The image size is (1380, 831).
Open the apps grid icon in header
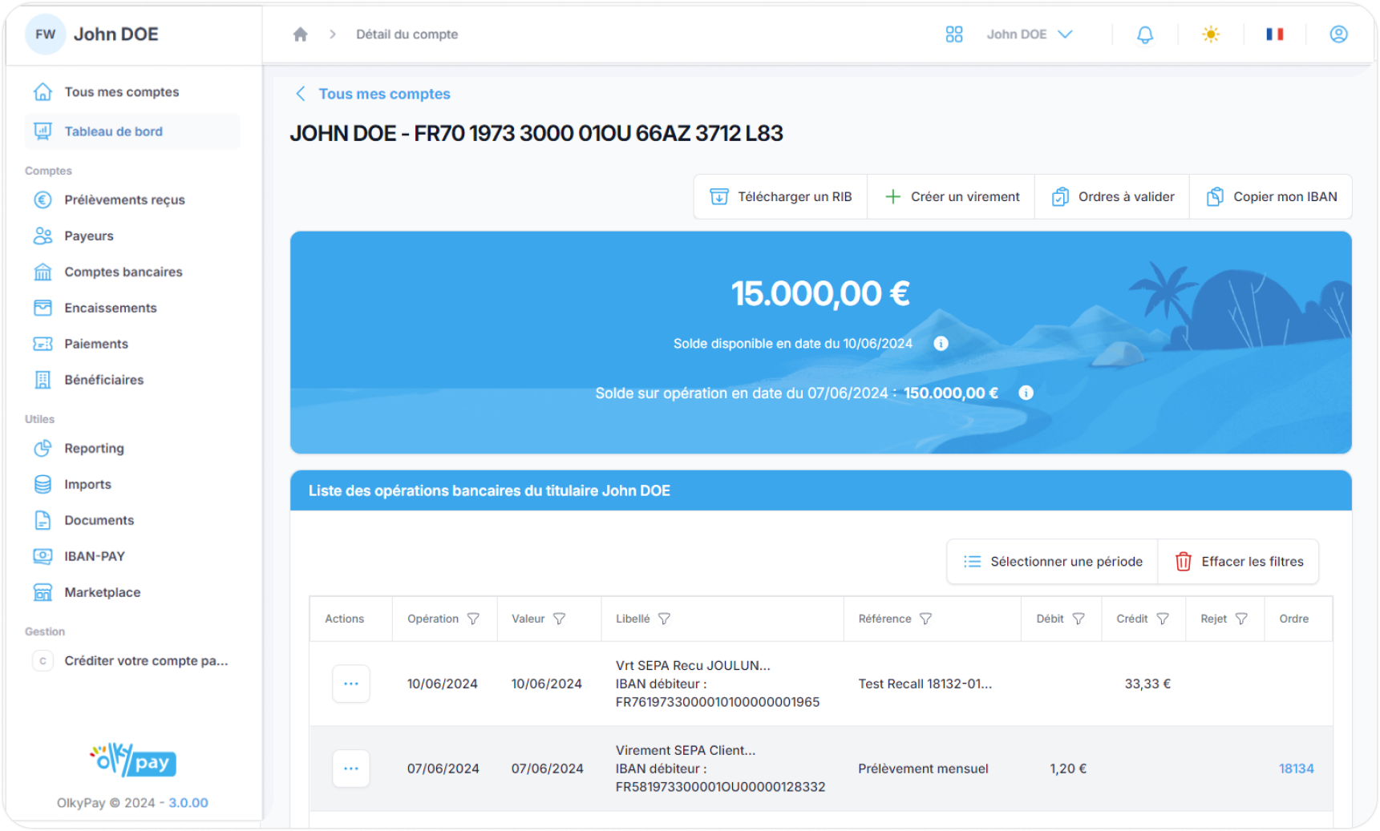coord(954,34)
